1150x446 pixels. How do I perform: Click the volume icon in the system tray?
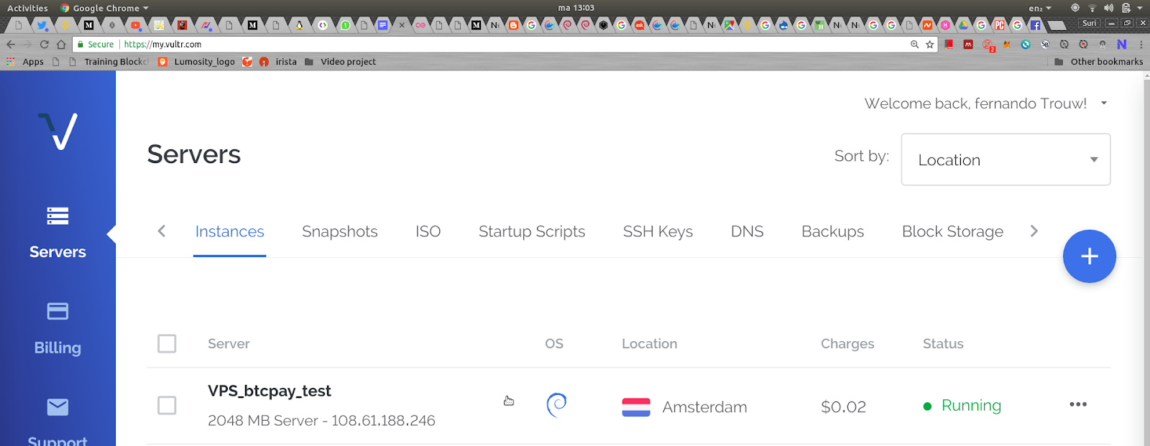pos(1108,8)
